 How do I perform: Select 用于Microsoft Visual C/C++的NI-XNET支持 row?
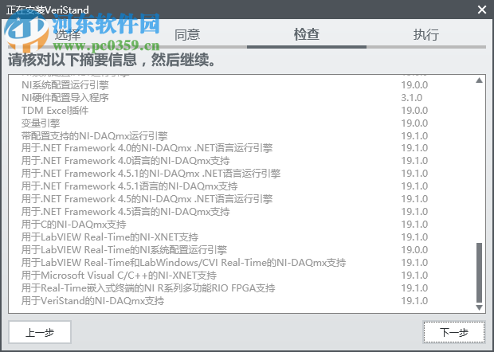225,276
